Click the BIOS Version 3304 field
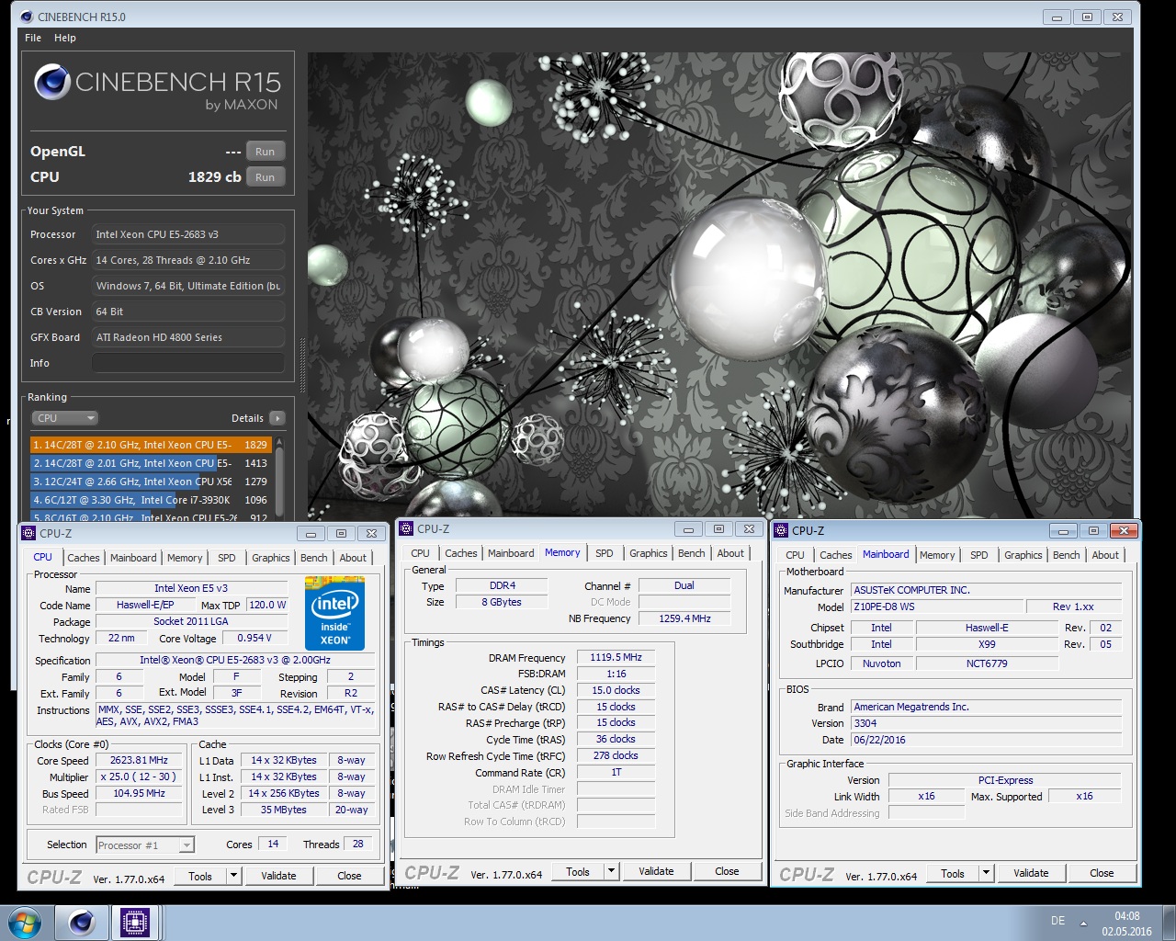The width and height of the screenshot is (1176, 941). [987, 723]
